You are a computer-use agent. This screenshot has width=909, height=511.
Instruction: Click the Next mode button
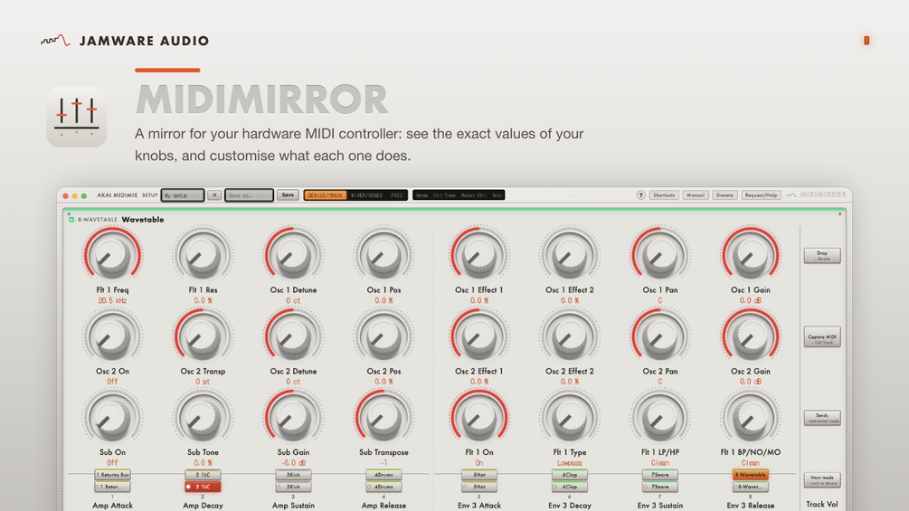(x=822, y=479)
